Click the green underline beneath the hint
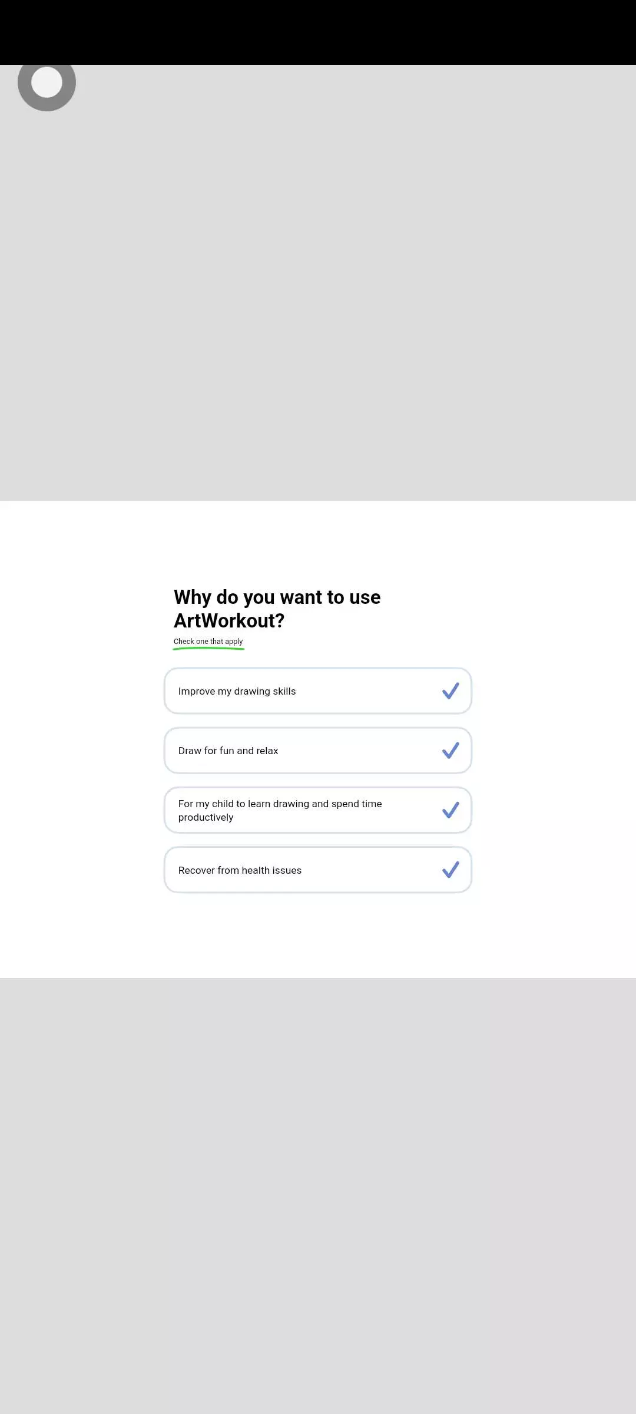Viewport: 636px width, 1414px height. tap(208, 649)
